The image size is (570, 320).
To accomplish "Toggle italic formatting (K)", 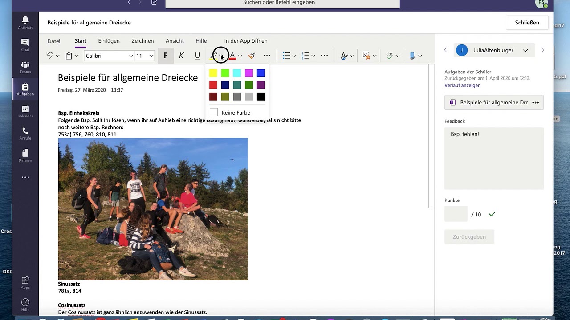I will tap(181, 56).
